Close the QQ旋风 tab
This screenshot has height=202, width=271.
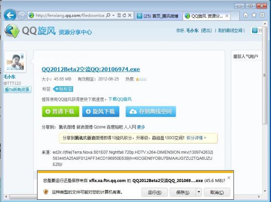(227, 16)
